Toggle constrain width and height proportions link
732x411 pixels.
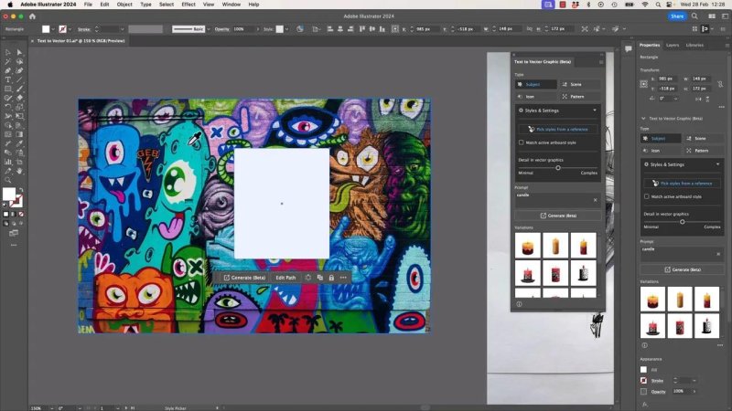pos(720,83)
